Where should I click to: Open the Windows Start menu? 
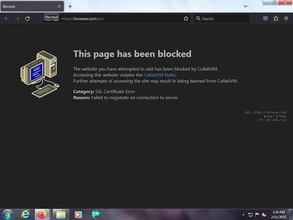[x=8, y=214]
